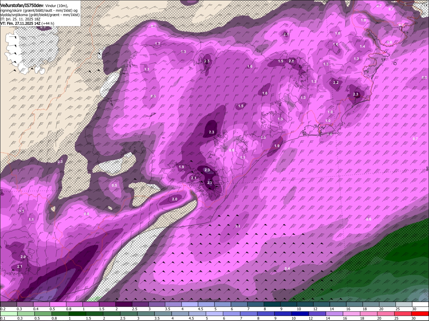Select the 1.5 swatch in the purple-to-teal legend
Viewport: 429px width, 321px height.
pyautogui.click(x=107, y=304)
